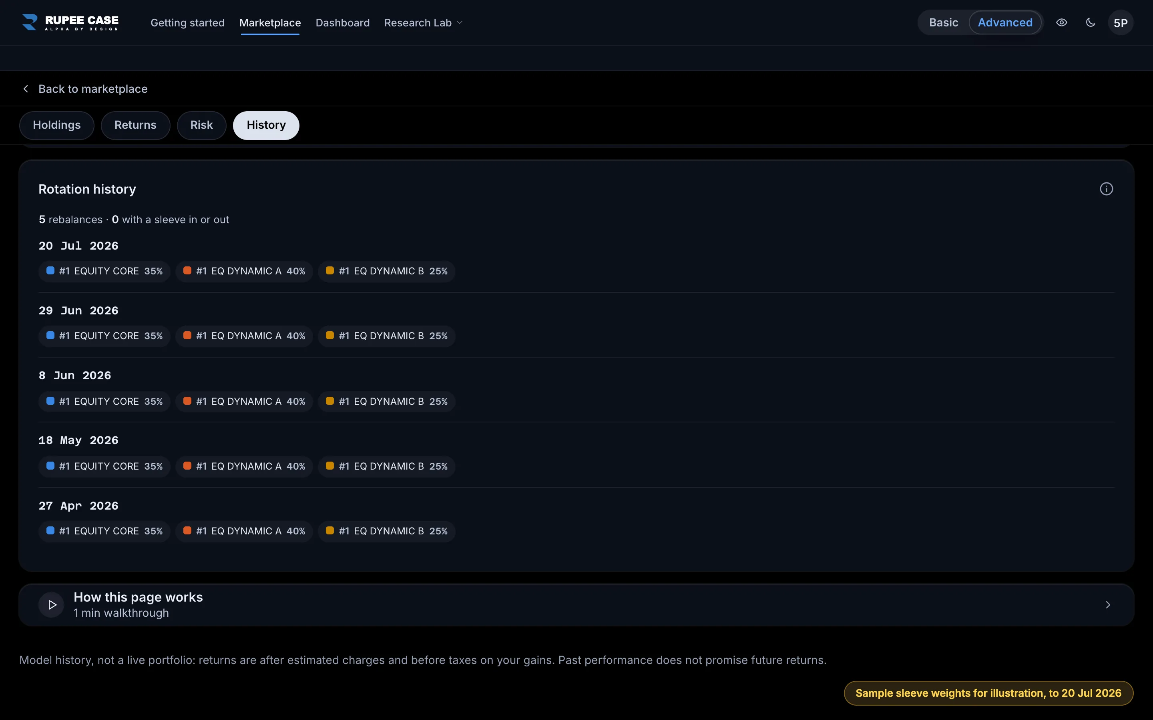Open the Dashboard nav item
The width and height of the screenshot is (1153, 720).
click(x=343, y=23)
